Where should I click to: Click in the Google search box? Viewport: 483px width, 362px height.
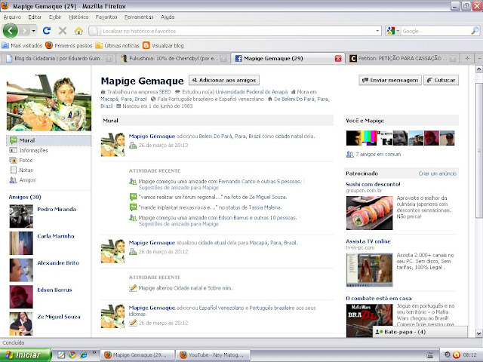coord(436,31)
